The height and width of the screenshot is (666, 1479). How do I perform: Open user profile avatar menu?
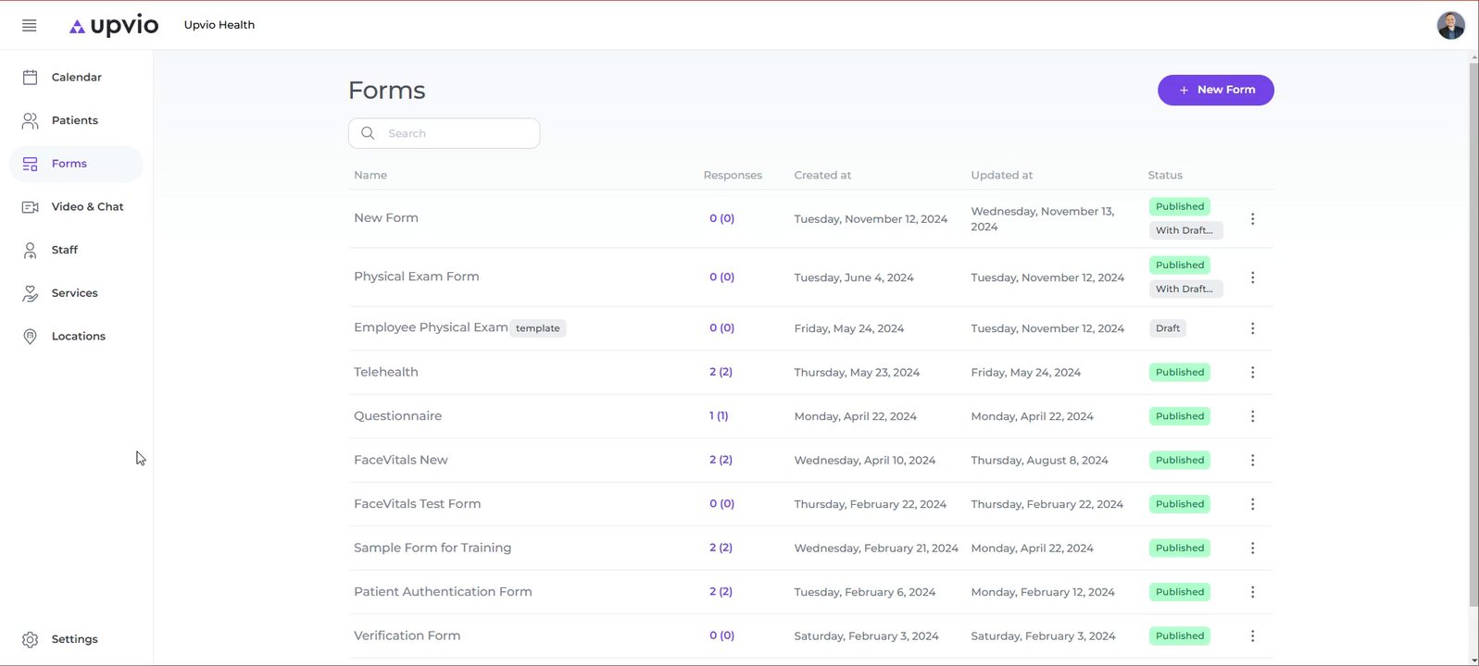coord(1450,25)
